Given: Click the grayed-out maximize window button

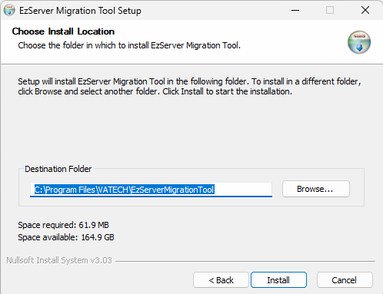Looking at the screenshot, I should pyautogui.click(x=330, y=11).
